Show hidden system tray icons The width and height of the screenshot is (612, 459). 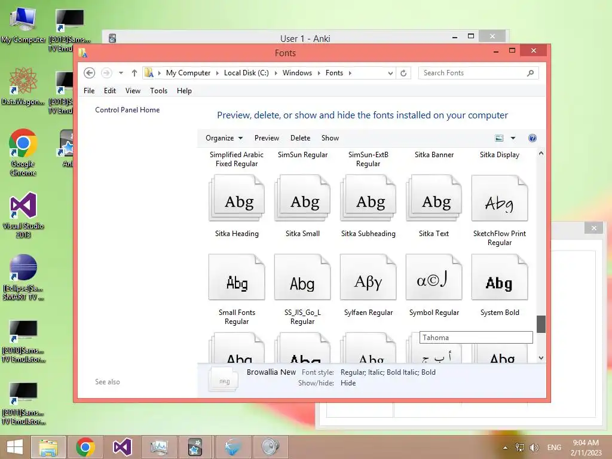505,448
